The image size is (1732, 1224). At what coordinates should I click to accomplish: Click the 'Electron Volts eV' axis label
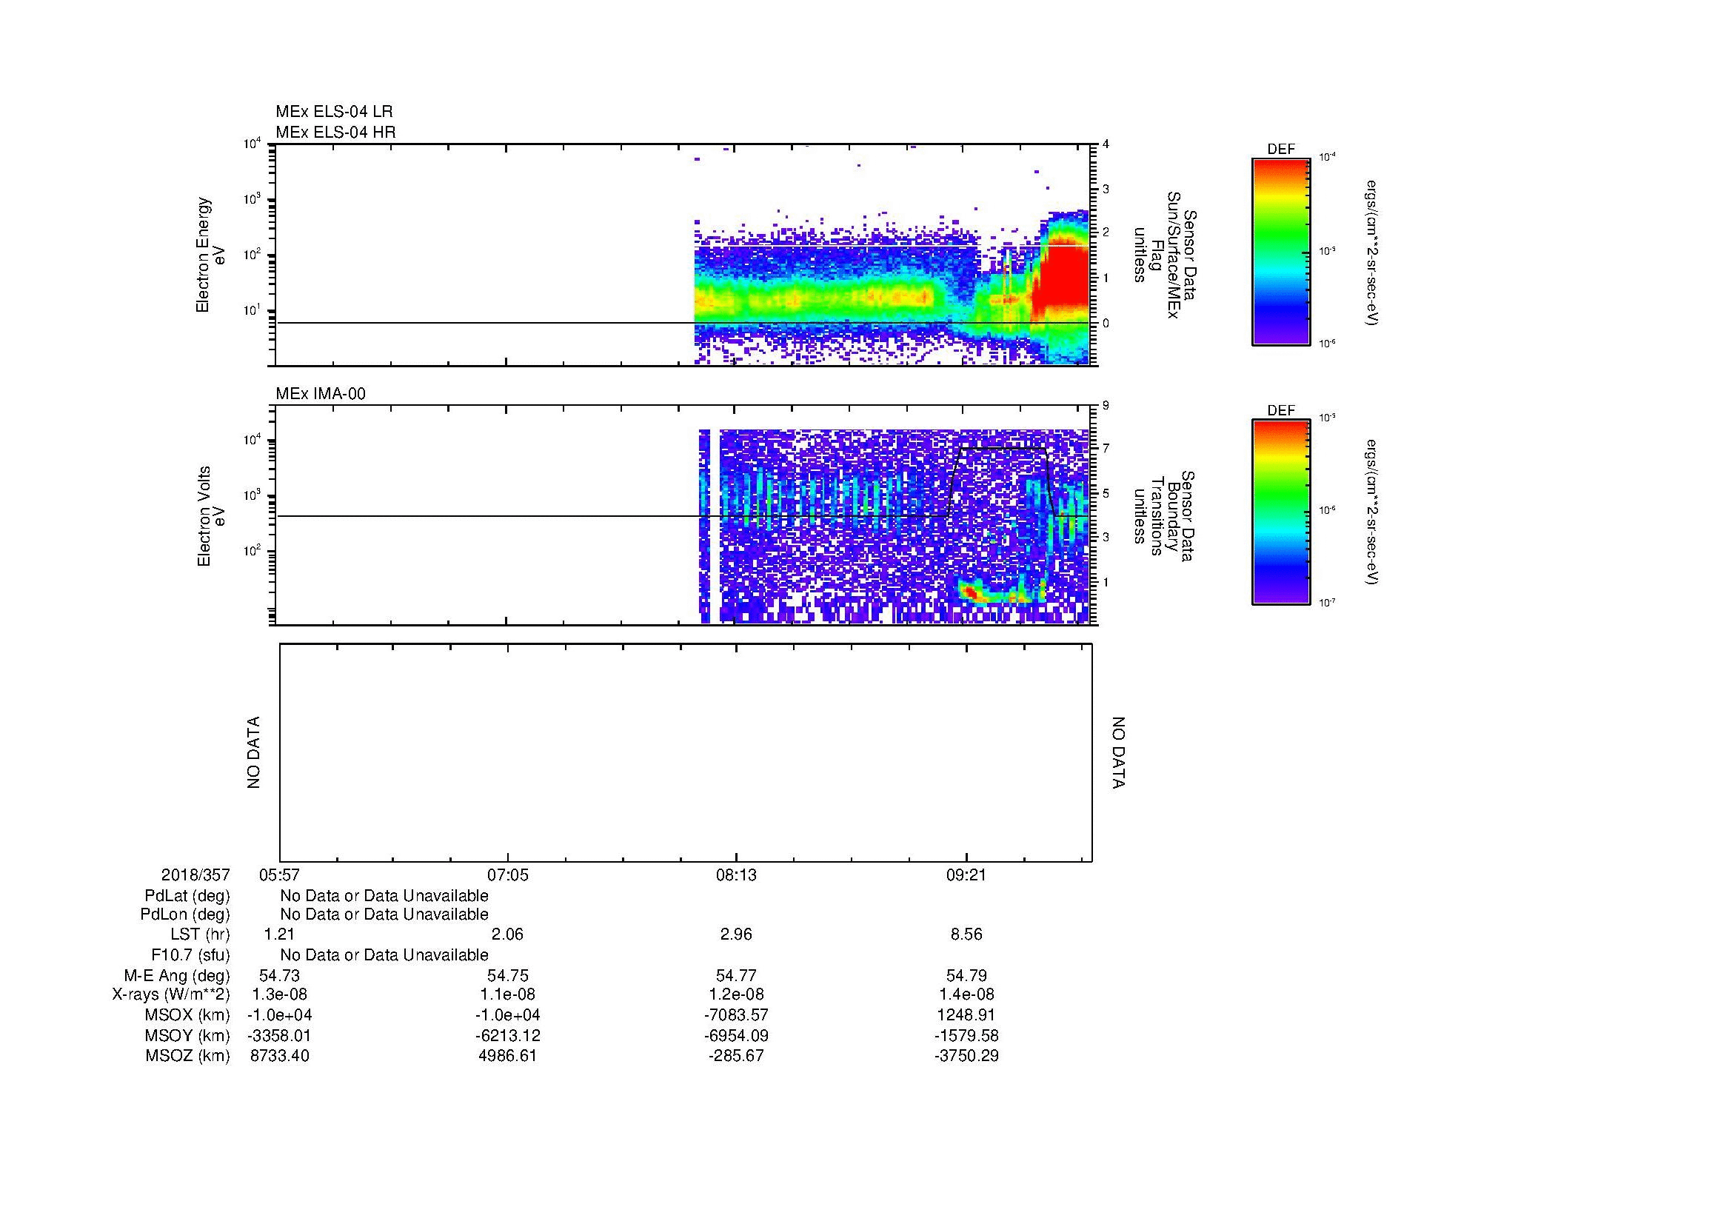point(211,516)
